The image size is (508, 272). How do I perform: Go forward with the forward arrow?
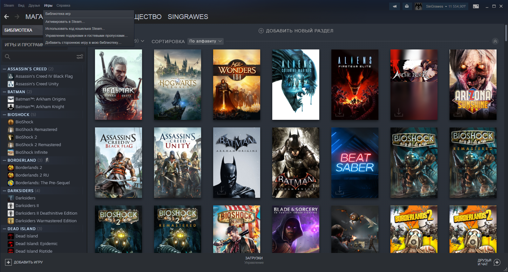click(x=17, y=17)
